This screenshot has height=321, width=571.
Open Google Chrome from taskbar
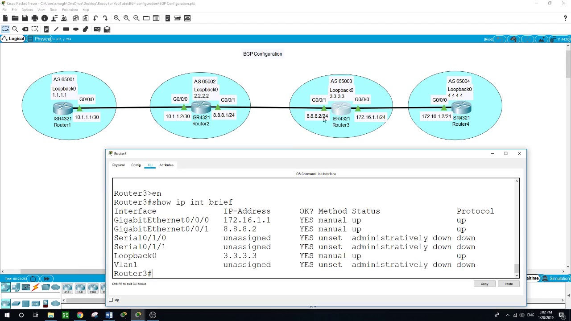80,315
